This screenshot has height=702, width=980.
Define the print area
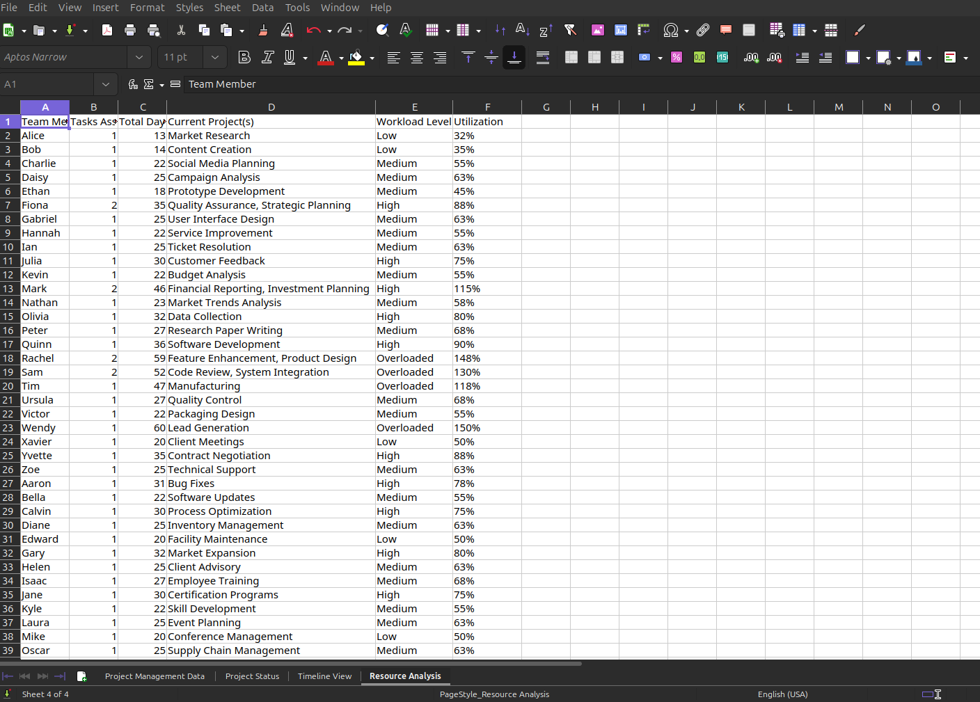point(777,30)
